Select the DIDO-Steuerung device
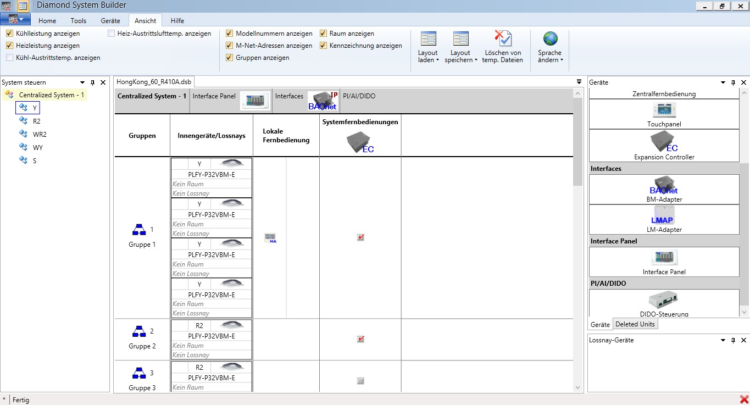This screenshot has height=405, width=750. pos(664,303)
